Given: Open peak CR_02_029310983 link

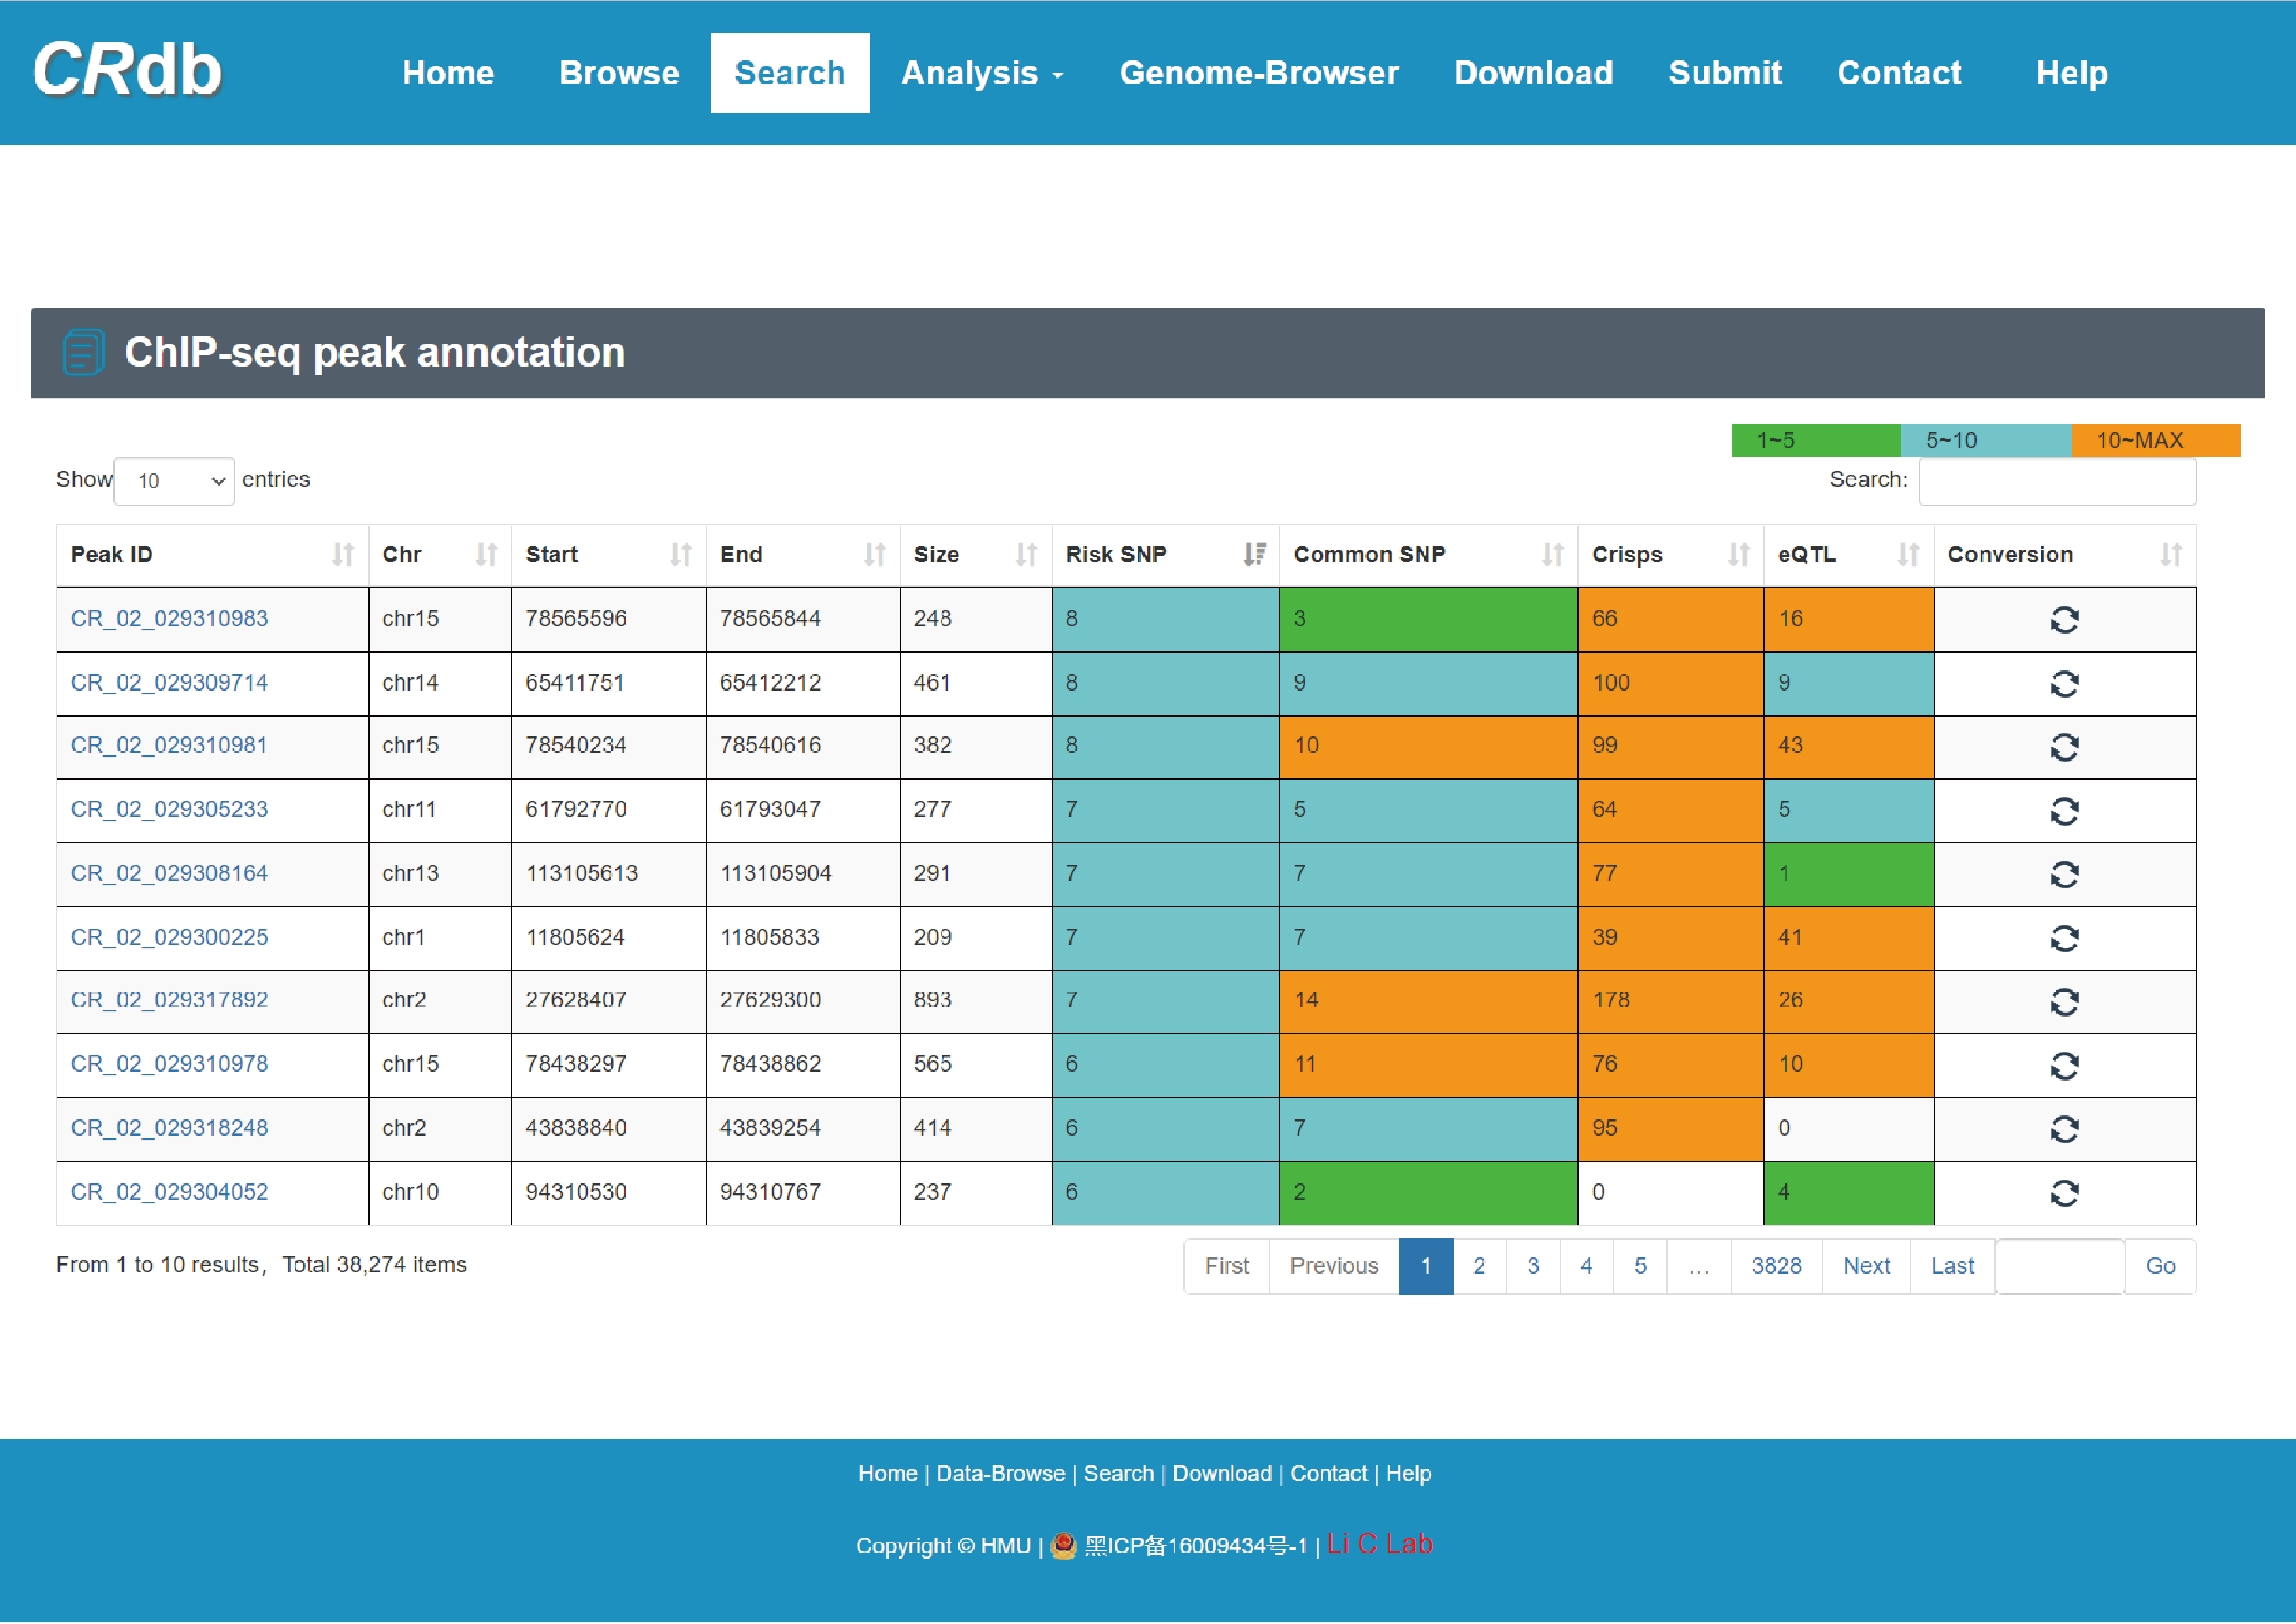Looking at the screenshot, I should pos(169,619).
